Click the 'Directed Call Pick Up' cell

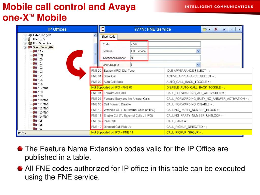(134, 127)
